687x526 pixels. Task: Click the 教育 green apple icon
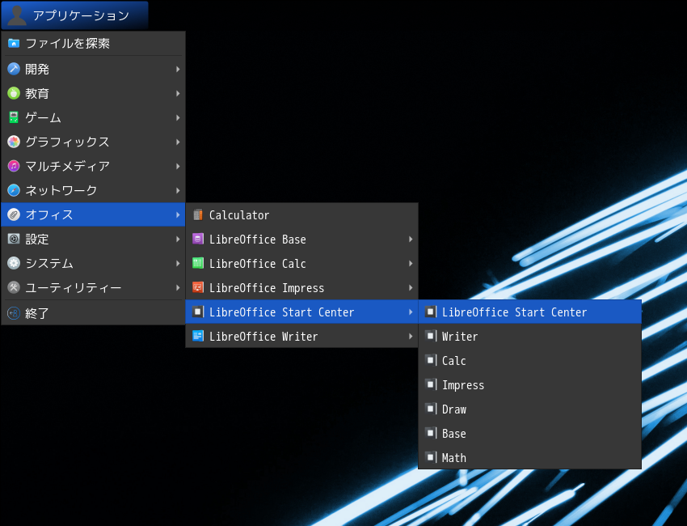click(14, 93)
